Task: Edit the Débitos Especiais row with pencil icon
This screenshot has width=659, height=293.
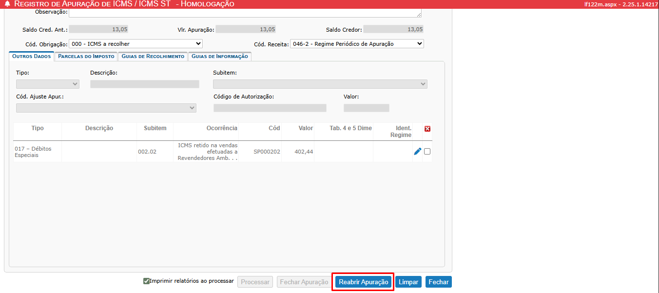Action: 417,152
